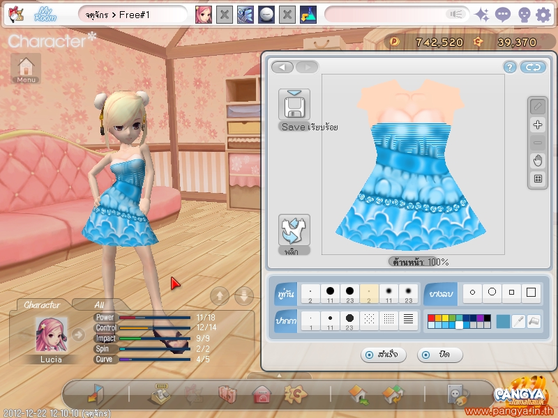
Task: Click the close ปิด button
Action: pos(440,355)
